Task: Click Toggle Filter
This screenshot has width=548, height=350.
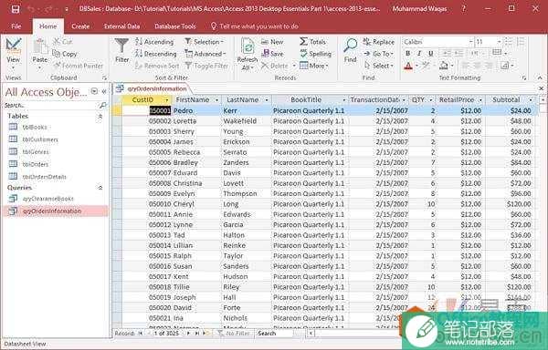Action: tap(206, 66)
